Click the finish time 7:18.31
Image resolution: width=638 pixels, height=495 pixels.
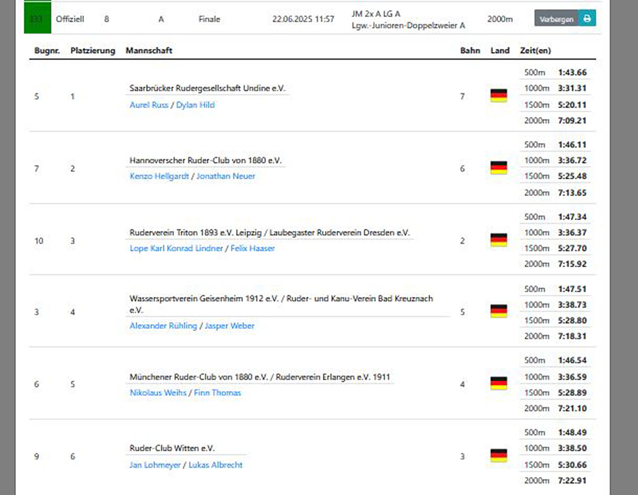(573, 336)
